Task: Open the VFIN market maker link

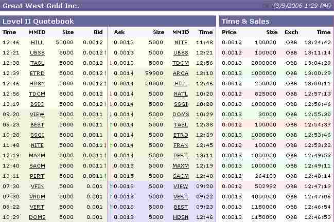Action: pyautogui.click(x=37, y=187)
